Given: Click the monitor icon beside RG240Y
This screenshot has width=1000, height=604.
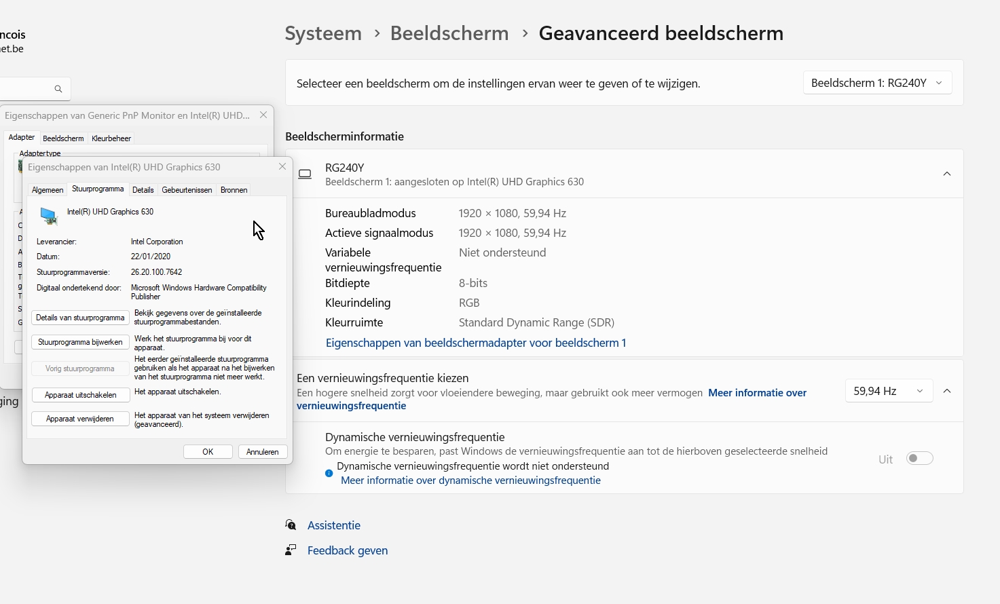Looking at the screenshot, I should coord(305,174).
